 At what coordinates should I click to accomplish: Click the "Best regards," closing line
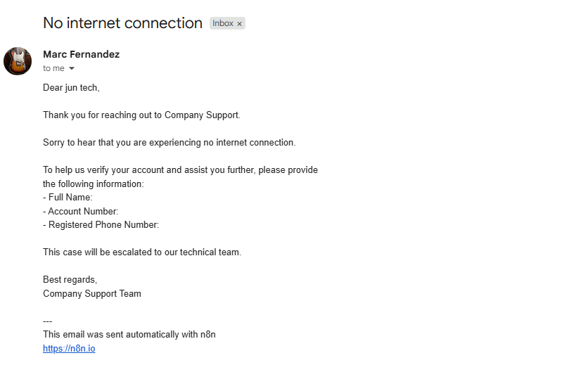pos(70,280)
